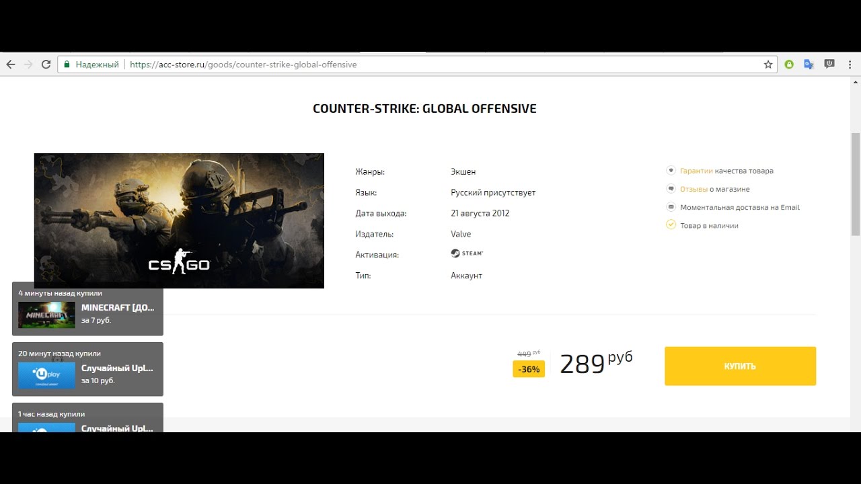Click the type value 'Аккаунт'
Image resolution: width=861 pixels, height=484 pixels.
point(466,276)
